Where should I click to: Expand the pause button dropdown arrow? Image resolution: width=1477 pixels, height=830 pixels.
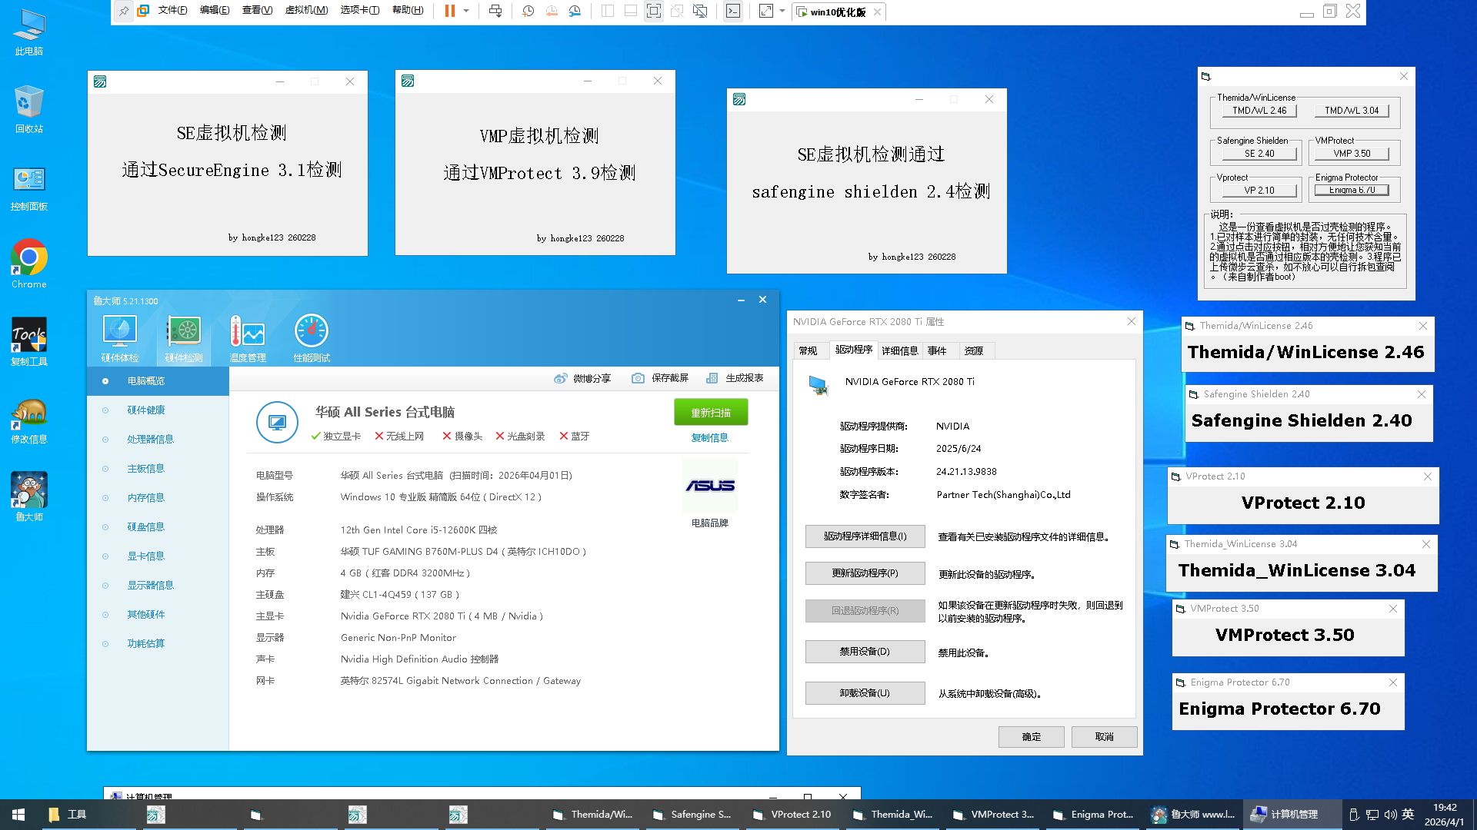pos(465,12)
